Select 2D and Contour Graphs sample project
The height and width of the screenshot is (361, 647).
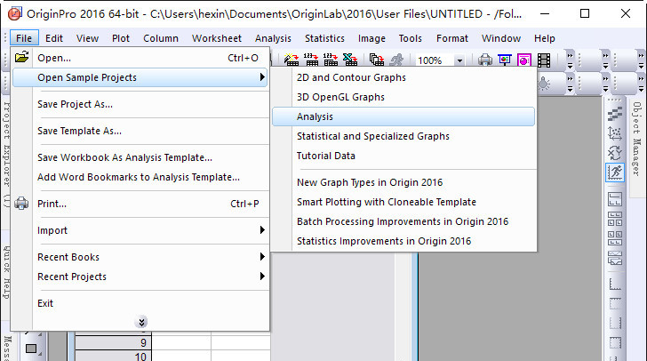403,77
